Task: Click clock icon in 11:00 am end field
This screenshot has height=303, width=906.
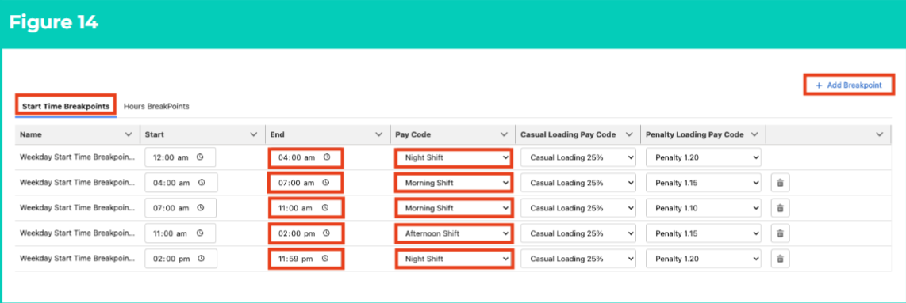Action: coord(324,208)
